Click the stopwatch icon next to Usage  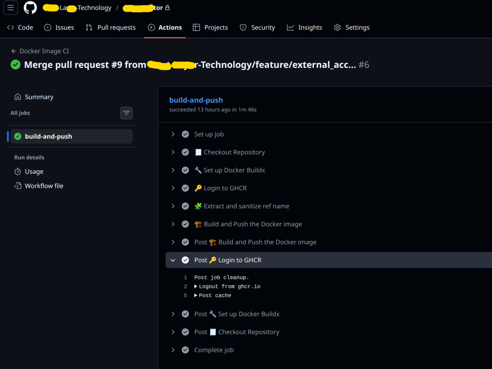(x=18, y=172)
